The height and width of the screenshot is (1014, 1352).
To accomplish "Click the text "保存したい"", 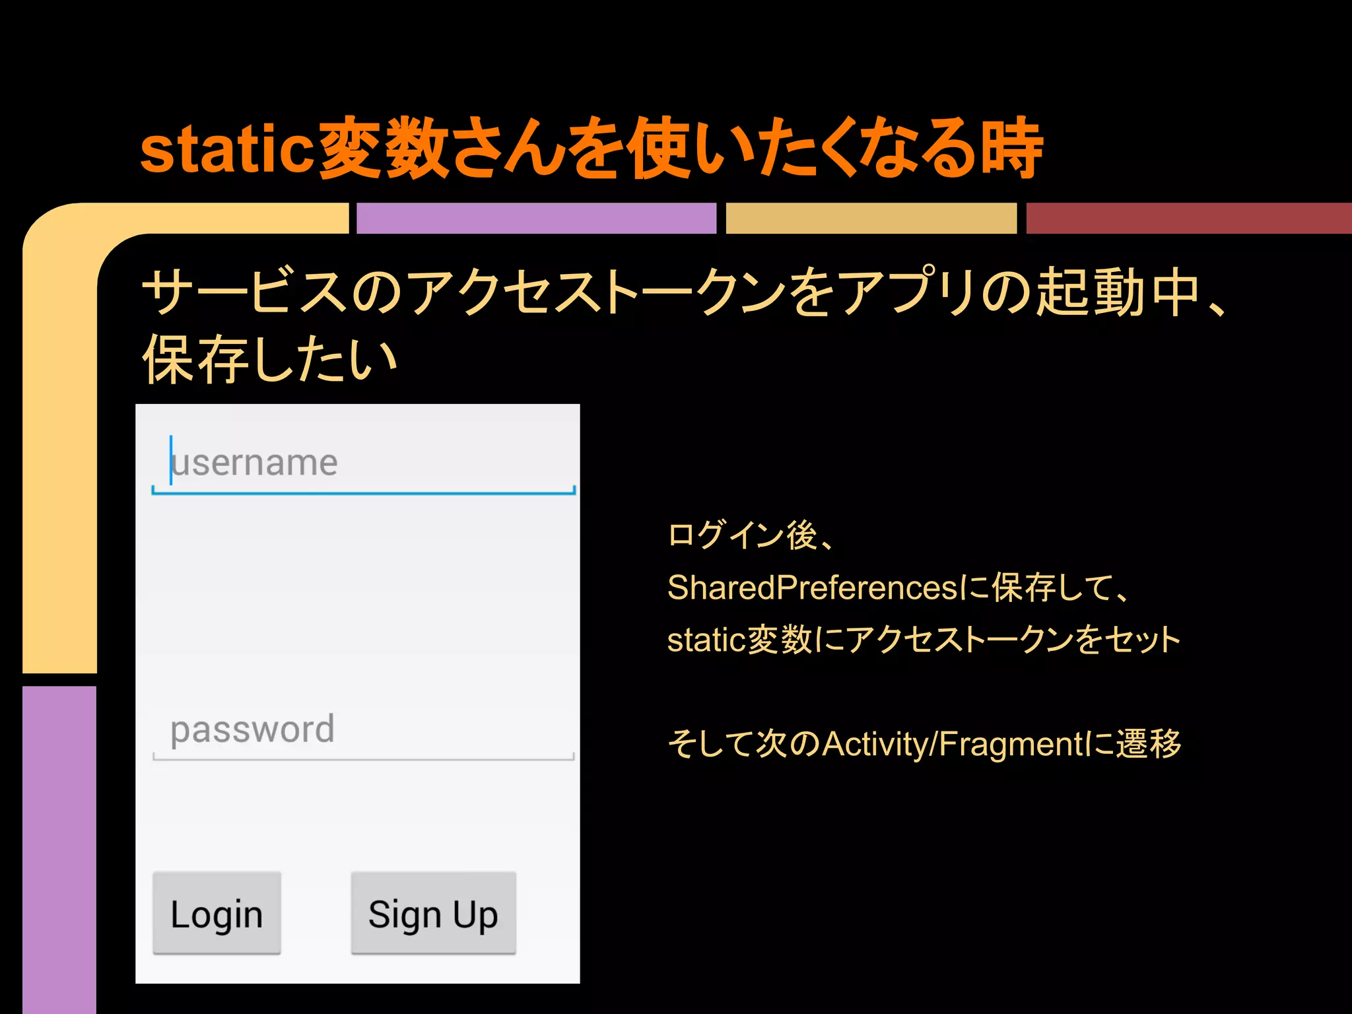I will point(269,358).
